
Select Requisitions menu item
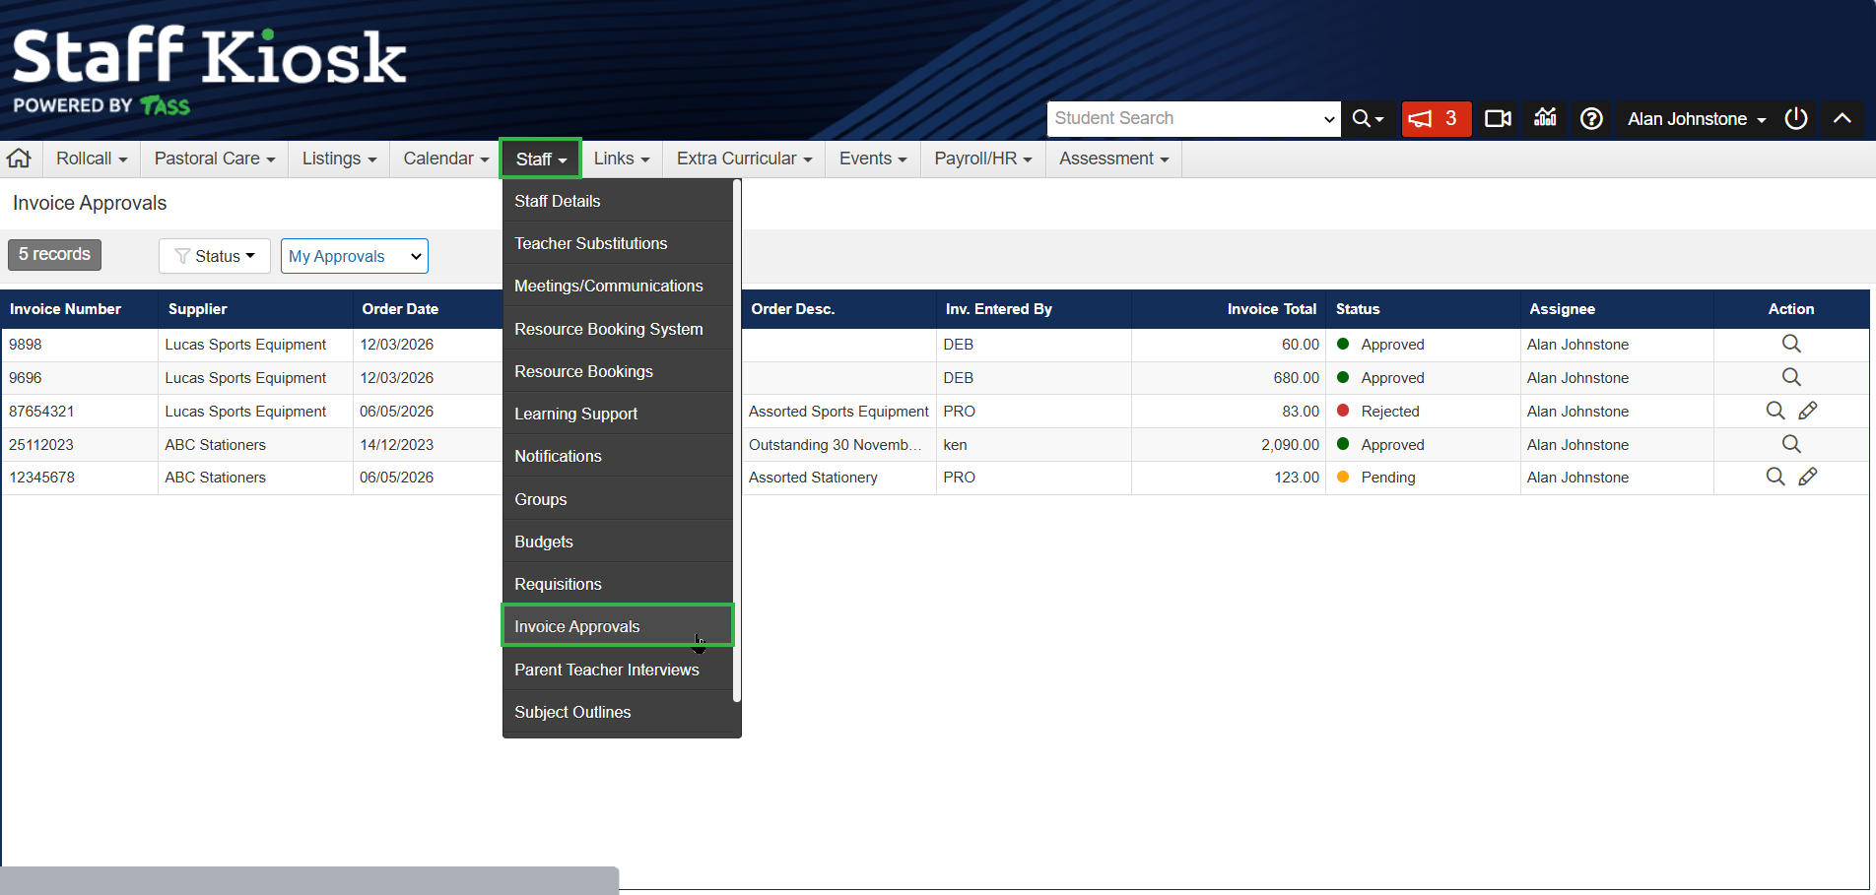pos(618,584)
